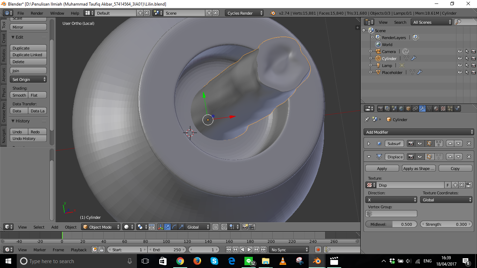Remove the Subsurf modifier with X
Screen dimensions: 477x268
click(x=469, y=143)
